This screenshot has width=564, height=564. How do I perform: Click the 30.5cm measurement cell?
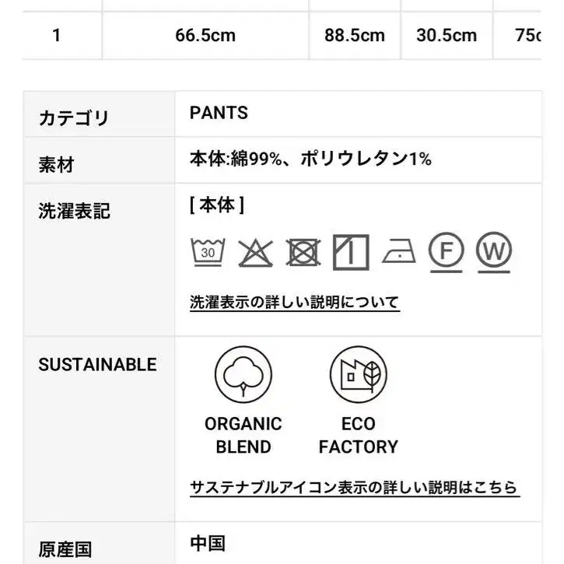coord(447,35)
